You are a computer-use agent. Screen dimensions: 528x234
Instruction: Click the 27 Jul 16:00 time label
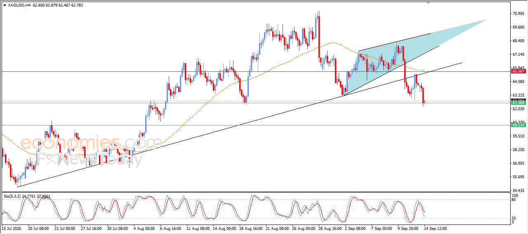[90, 228]
